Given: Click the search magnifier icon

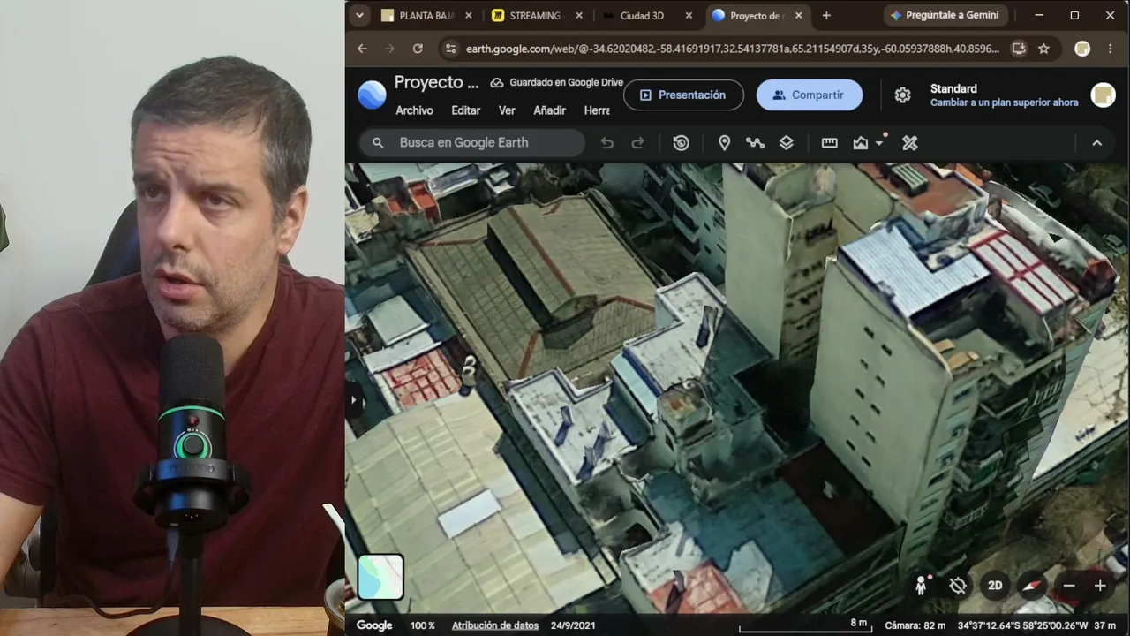Looking at the screenshot, I should [378, 143].
